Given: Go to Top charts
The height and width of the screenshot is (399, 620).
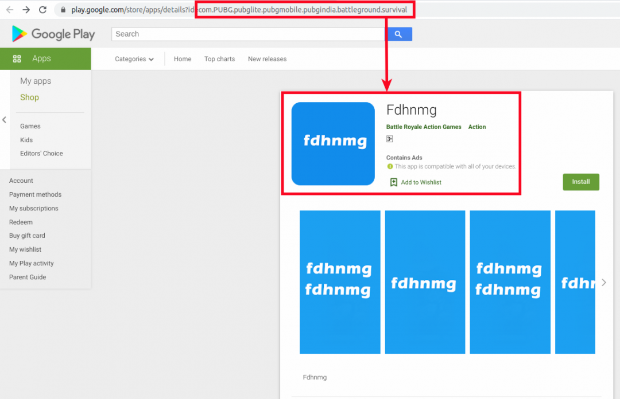Looking at the screenshot, I should tap(219, 59).
